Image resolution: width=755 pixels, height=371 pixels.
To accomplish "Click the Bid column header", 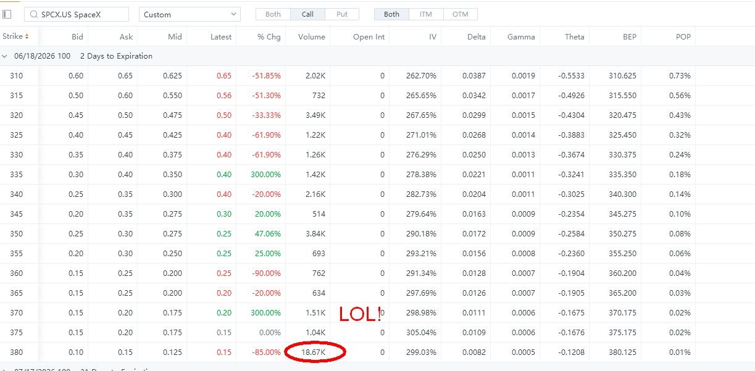I will (x=77, y=36).
